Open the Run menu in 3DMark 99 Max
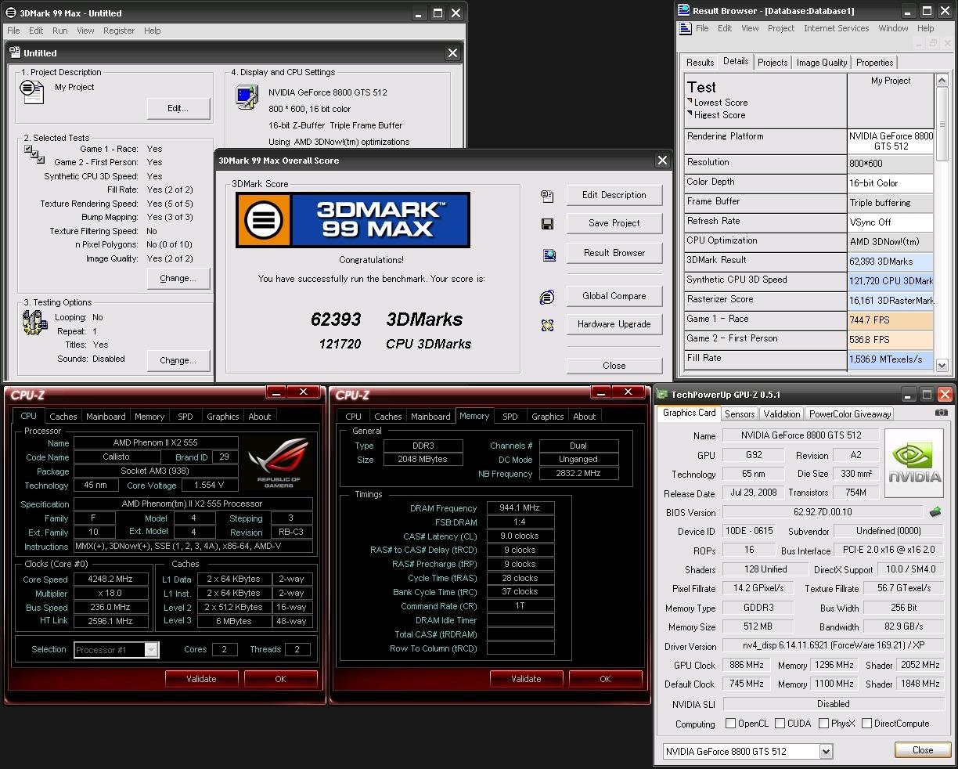This screenshot has height=769, width=958. pyautogui.click(x=60, y=31)
